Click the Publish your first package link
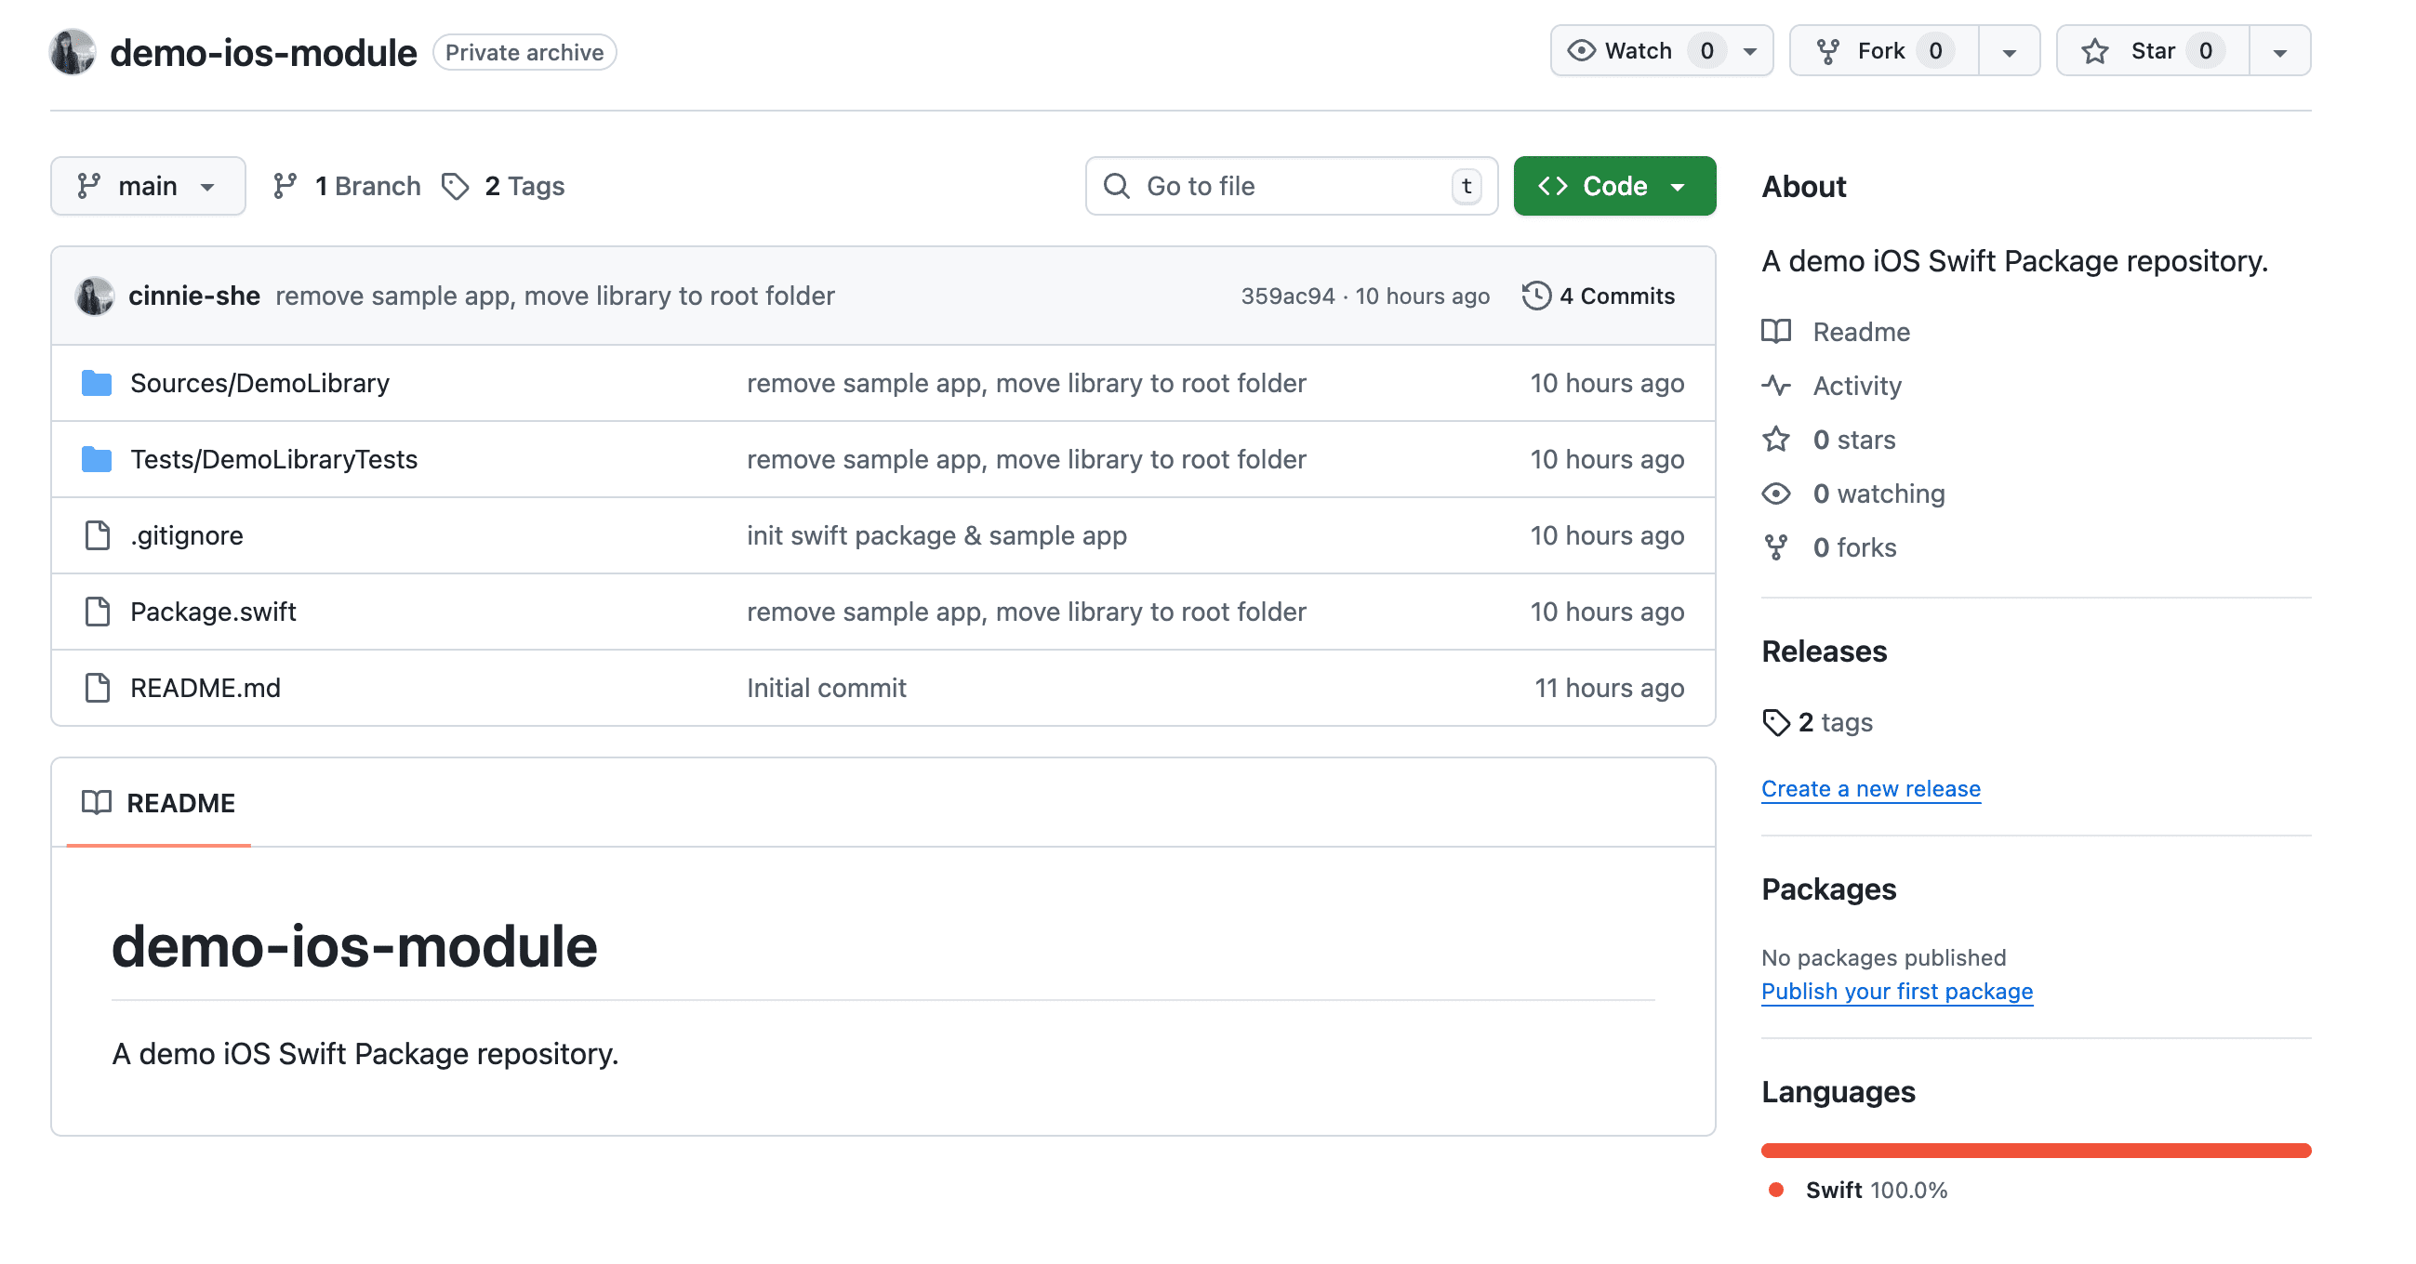Image resolution: width=2416 pixels, height=1264 pixels. click(x=1896, y=991)
